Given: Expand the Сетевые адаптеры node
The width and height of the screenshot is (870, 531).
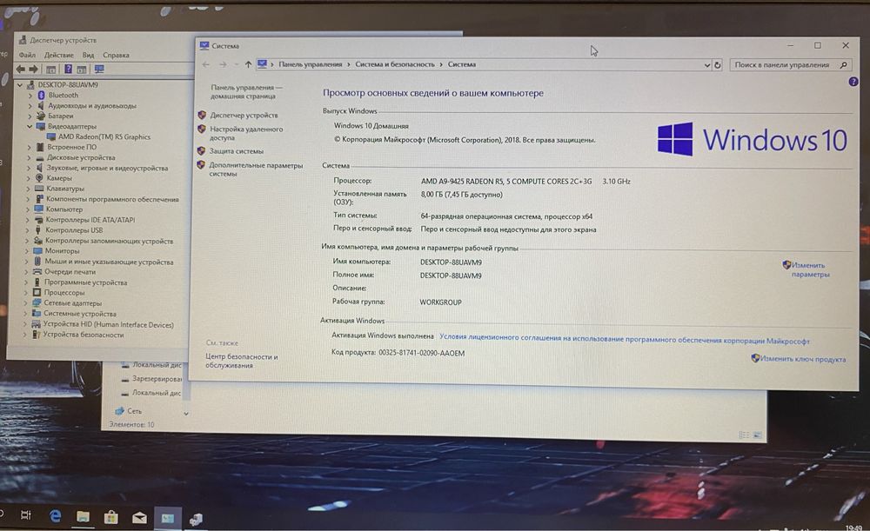Looking at the screenshot, I should pos(25,303).
